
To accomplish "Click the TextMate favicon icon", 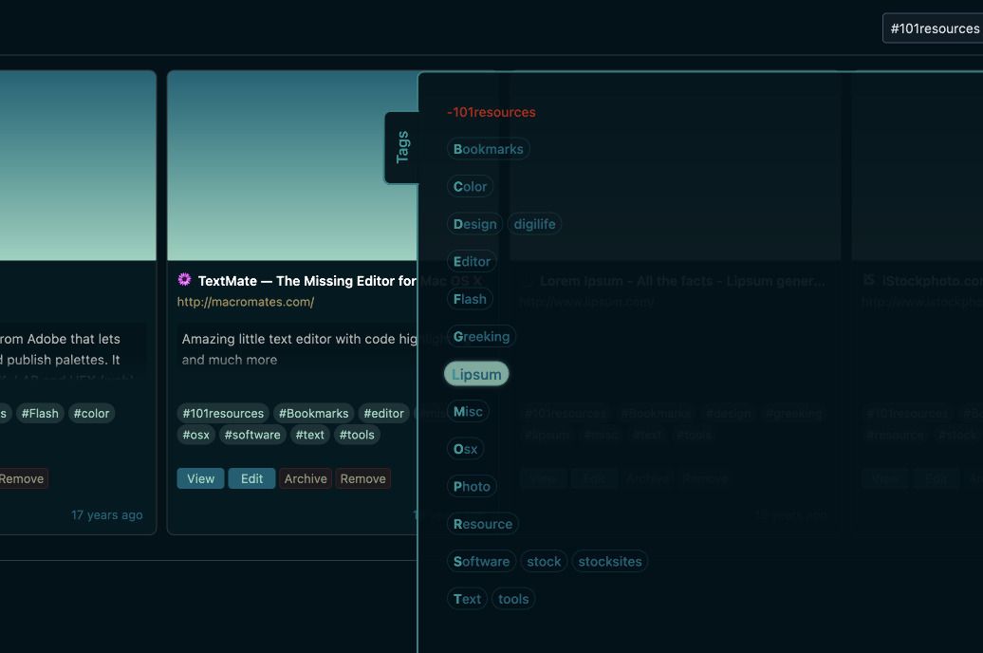I will (x=184, y=280).
